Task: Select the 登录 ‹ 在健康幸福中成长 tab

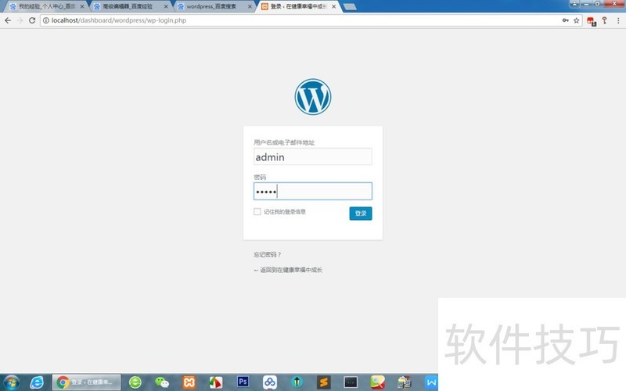Action: pyautogui.click(x=299, y=6)
